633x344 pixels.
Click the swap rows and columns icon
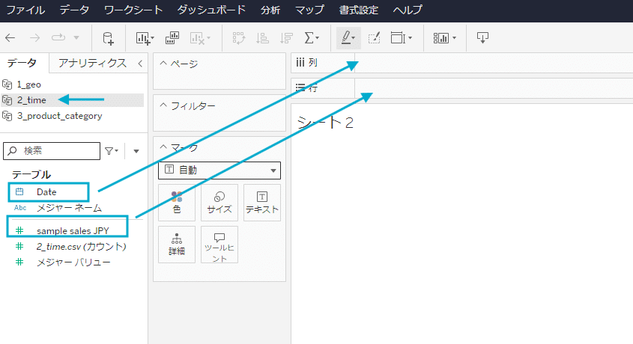[239, 38]
